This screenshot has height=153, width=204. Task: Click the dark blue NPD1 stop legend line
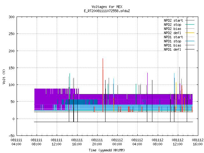[x=190, y=41]
